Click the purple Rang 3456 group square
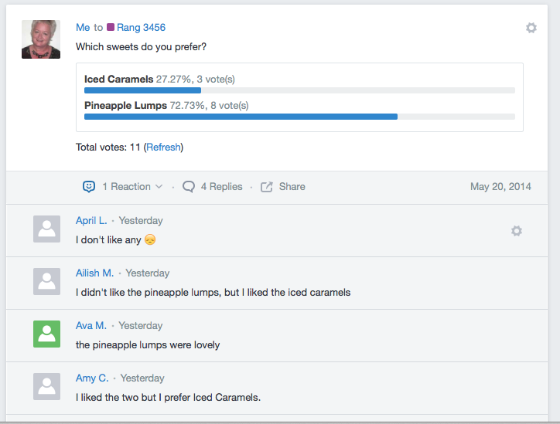The height and width of the screenshot is (424, 560). [111, 27]
